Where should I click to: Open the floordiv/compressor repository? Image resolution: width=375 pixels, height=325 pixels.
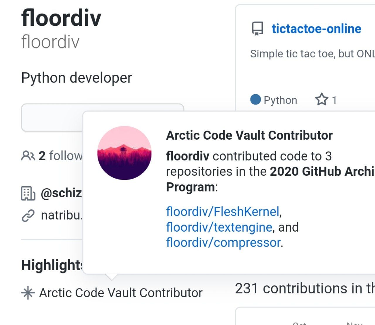(223, 243)
